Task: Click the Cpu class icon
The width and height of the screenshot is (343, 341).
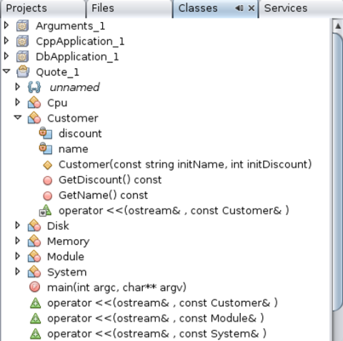Action: 34,102
